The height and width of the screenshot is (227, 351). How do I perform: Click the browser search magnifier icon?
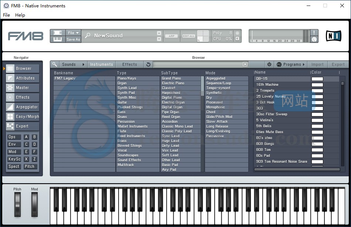[x=55, y=65]
